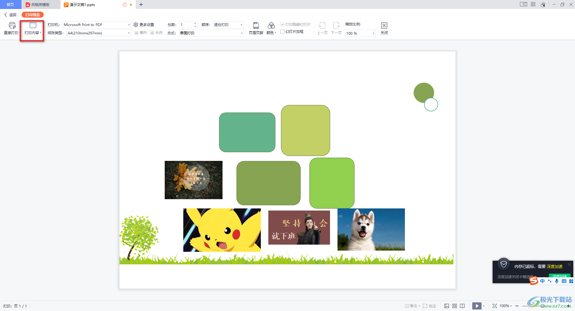
Task: Click the 批注 comments icon
Action: pos(429,306)
